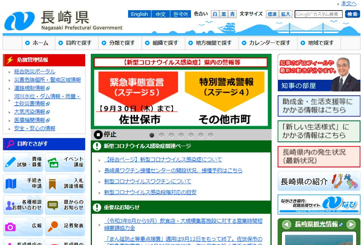Viewport: 362px width, 245px height.
Task: Open 河川水位・ダム情報・雨量・土砂災害情報 link
Action: click(47, 100)
